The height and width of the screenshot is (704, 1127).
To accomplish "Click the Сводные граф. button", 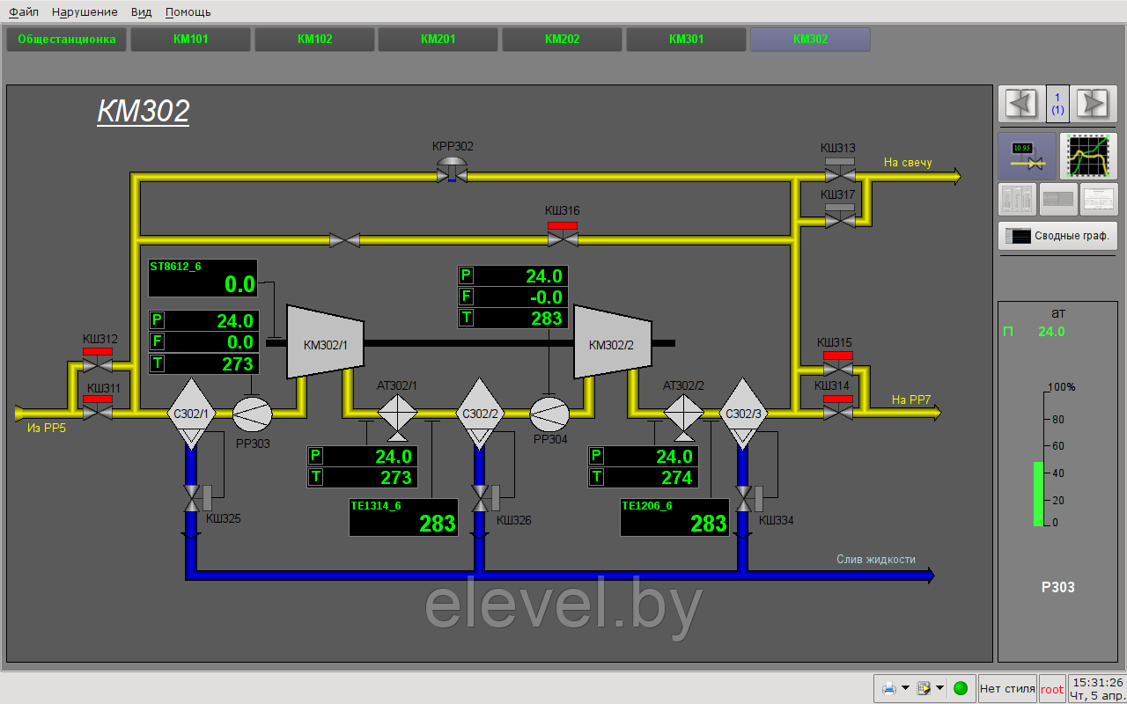I will click(x=1057, y=236).
